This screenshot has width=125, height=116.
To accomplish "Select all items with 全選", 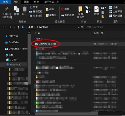I will (113, 7).
